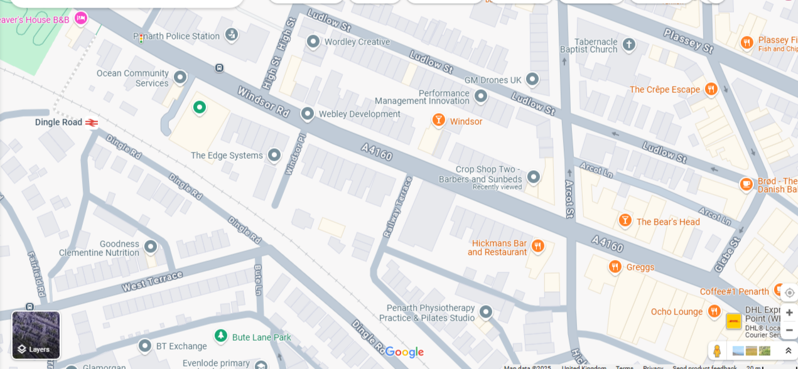This screenshot has width=798, height=369.
Task: Select the Hickmans Bar and Restaurant pin
Action: tap(537, 245)
